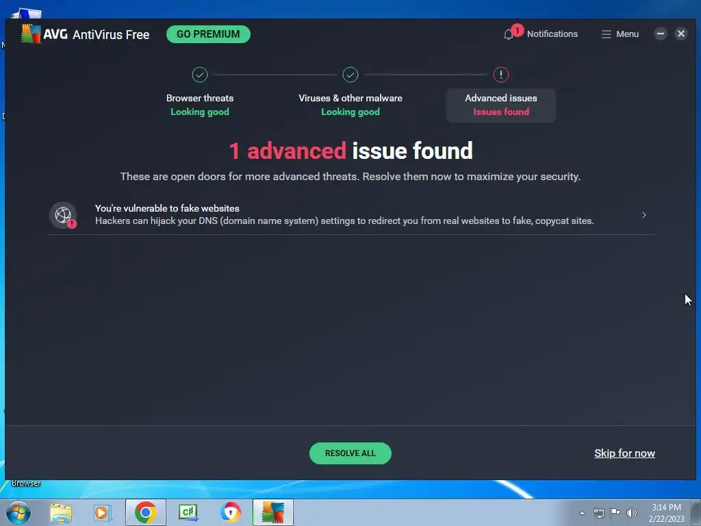Click the Viruses & other malware checkmark icon
701x526 pixels.
click(350, 75)
